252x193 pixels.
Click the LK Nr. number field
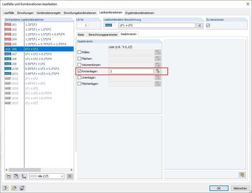pyautogui.click(x=82, y=25)
